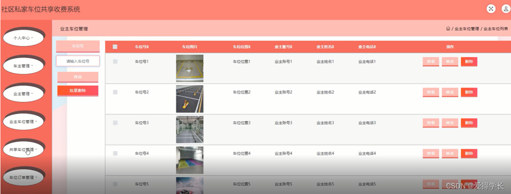The height and width of the screenshot is (194, 511).
Task: Click 查看 button for 车位号4
Action: tap(431, 153)
